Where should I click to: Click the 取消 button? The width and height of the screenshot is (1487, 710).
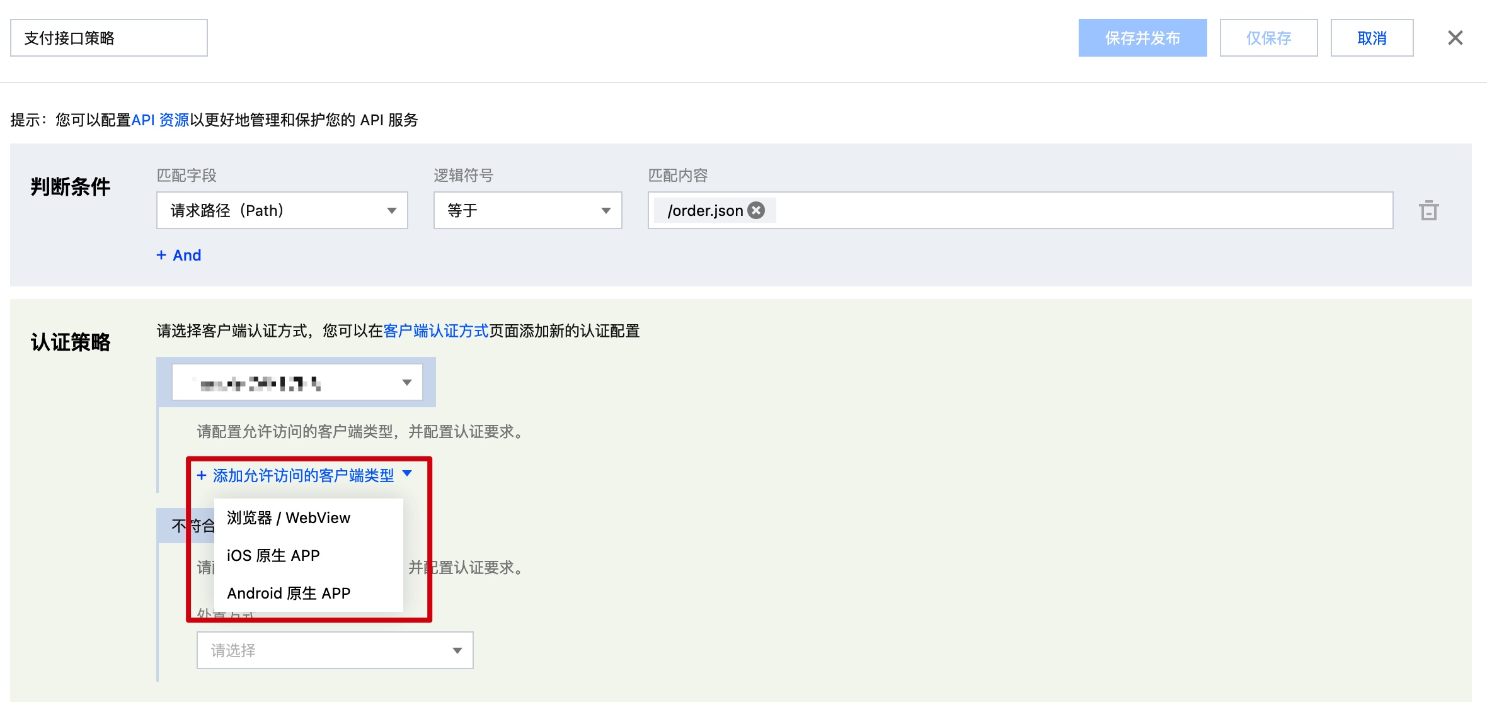1372,38
